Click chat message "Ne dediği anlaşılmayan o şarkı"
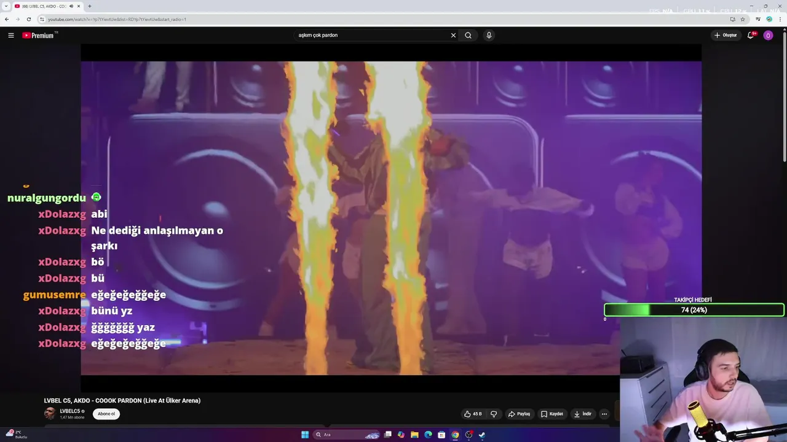 (157, 238)
